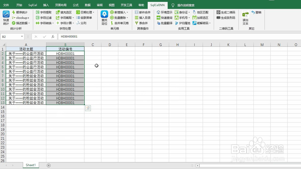Expand the 新增插入 dropdown
This screenshot has height=169, width=301.
pos(127,12)
